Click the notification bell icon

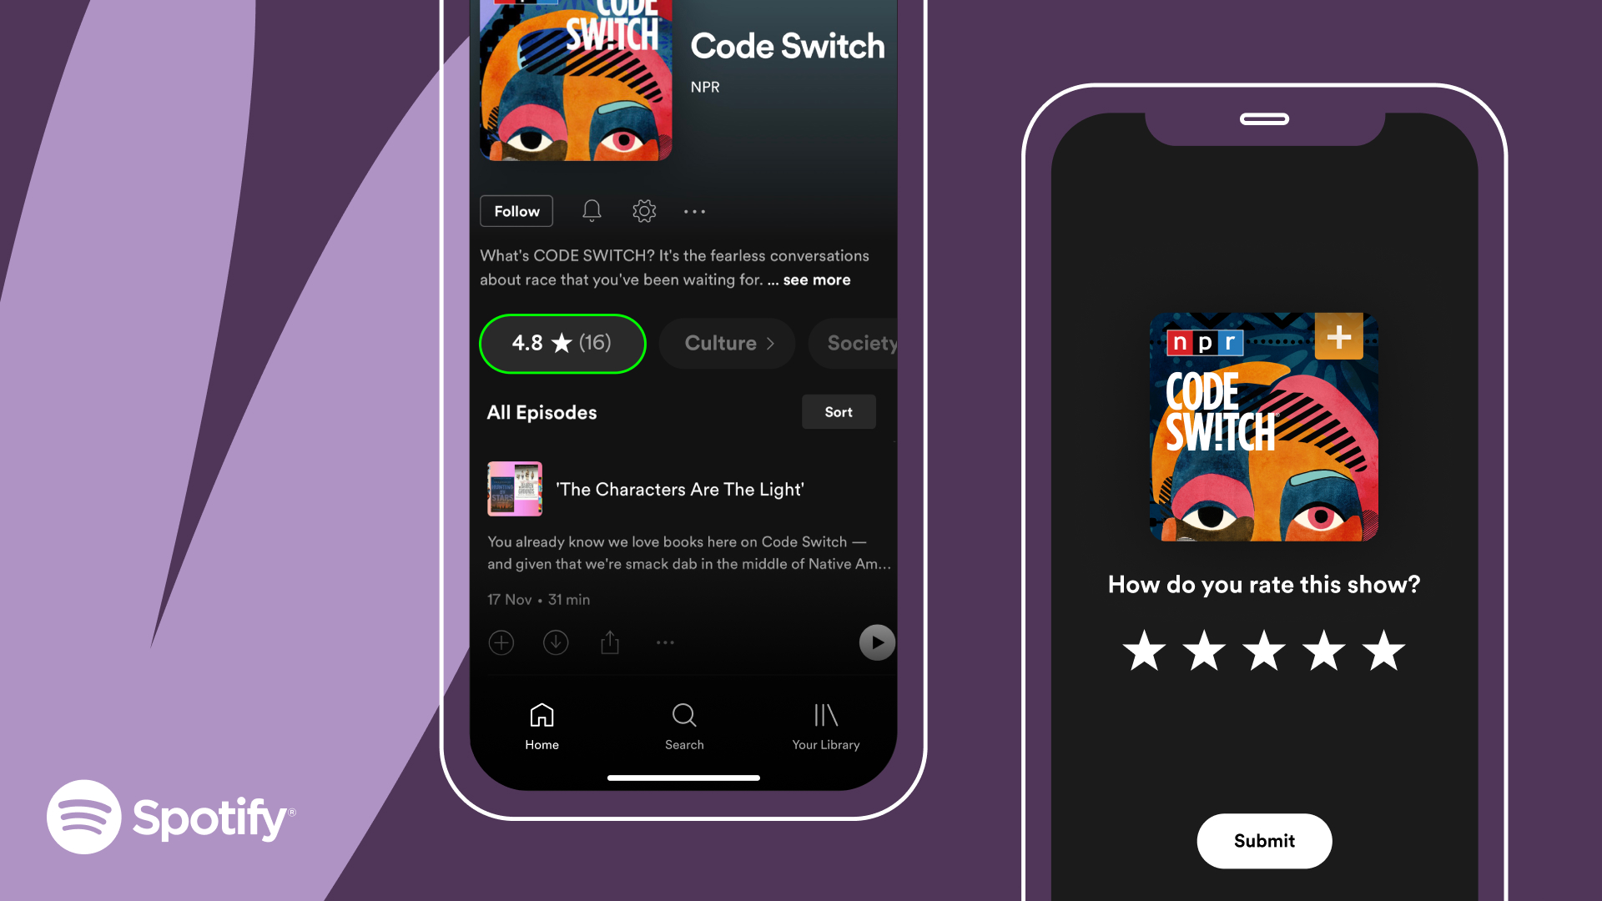[x=591, y=210]
